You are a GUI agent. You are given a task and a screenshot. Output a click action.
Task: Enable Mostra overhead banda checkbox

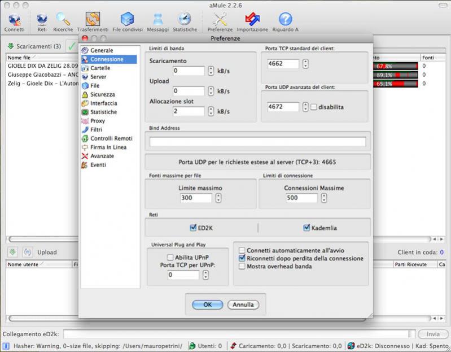(242, 266)
